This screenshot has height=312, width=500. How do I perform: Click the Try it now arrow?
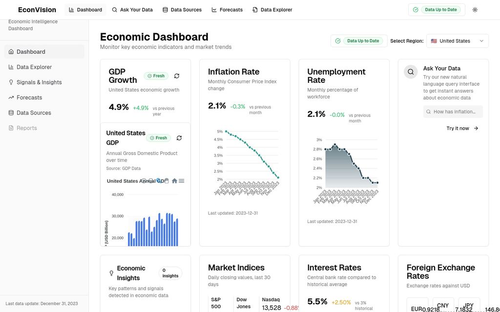point(476,129)
